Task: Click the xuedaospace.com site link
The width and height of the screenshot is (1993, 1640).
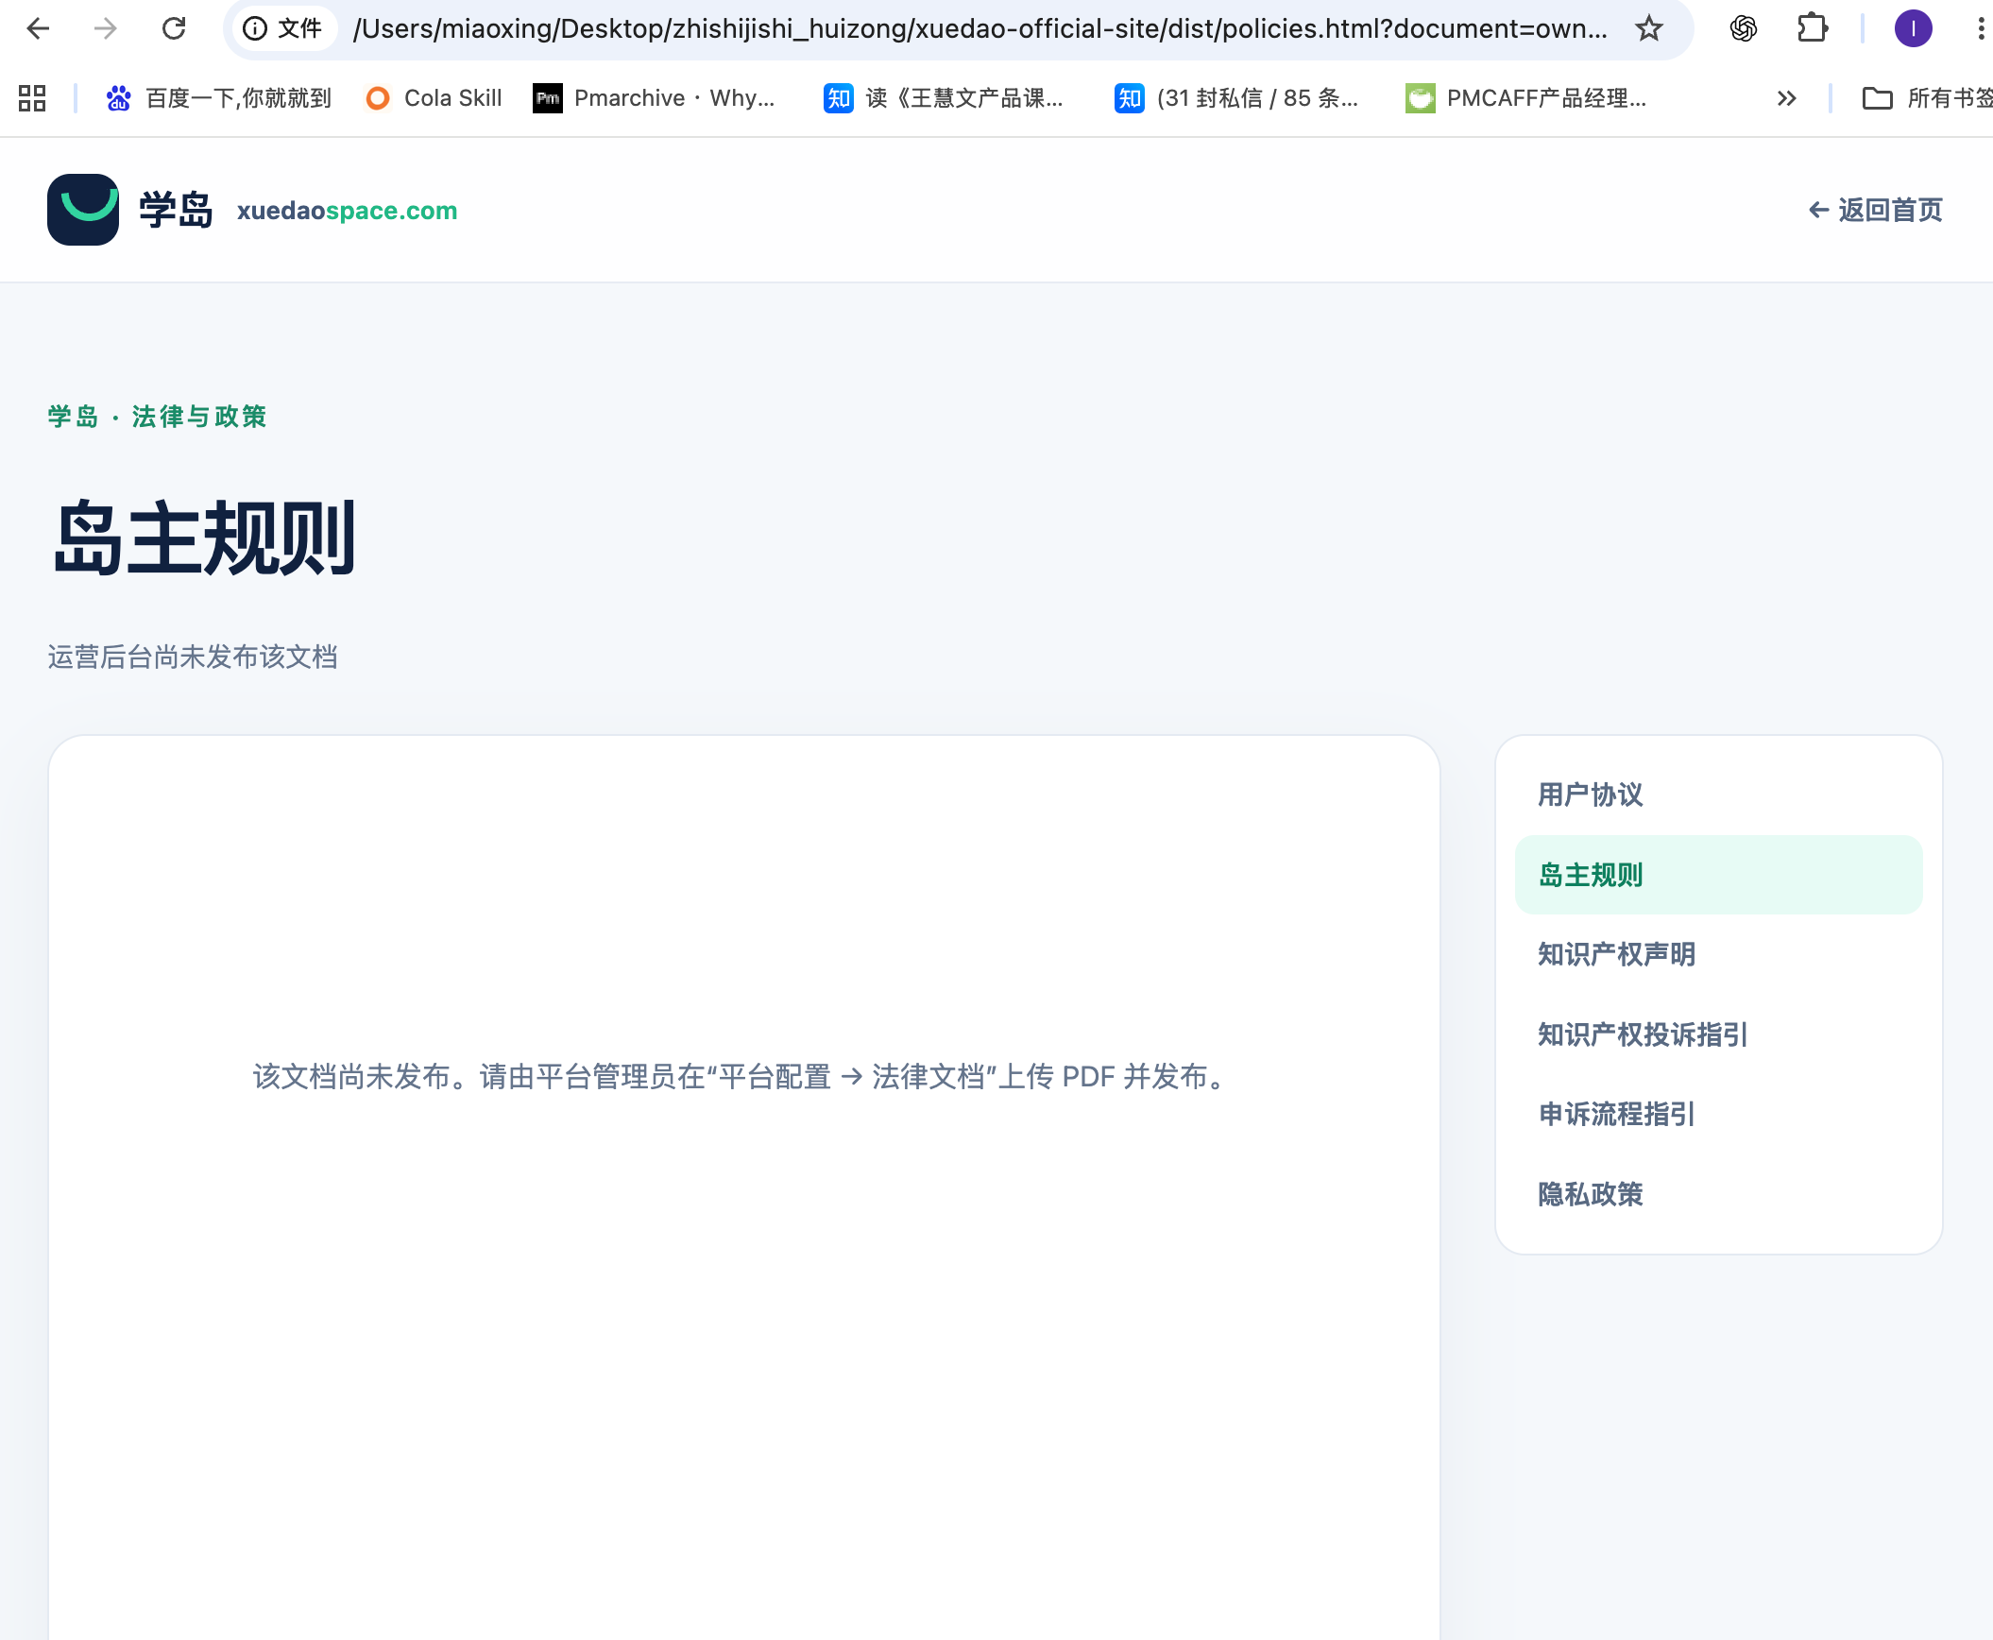Action: point(347,210)
